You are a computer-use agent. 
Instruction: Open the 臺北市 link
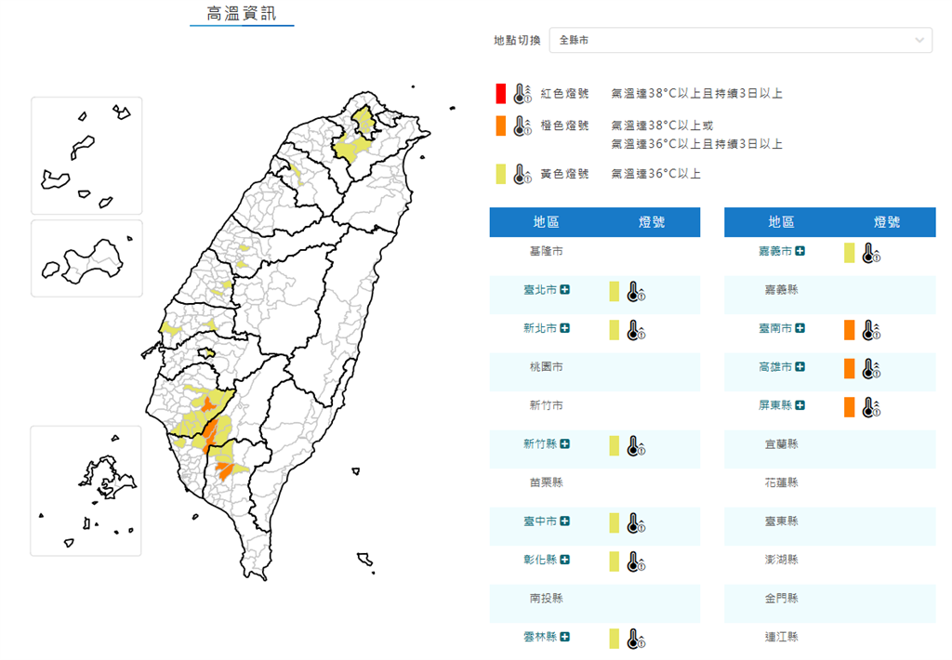click(540, 290)
